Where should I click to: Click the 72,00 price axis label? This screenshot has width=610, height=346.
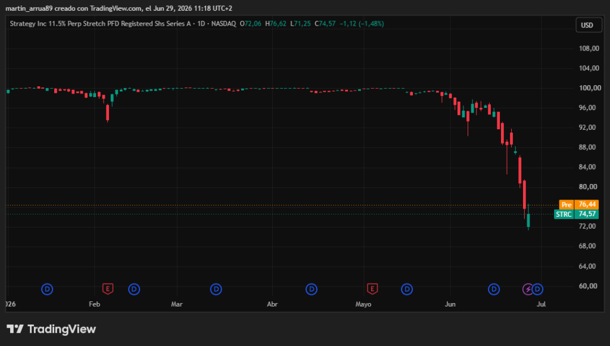[587, 226]
